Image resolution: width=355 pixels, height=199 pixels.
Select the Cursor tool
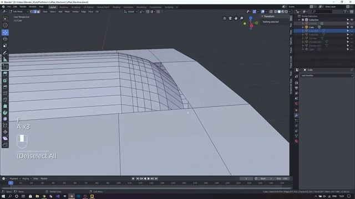(5, 25)
